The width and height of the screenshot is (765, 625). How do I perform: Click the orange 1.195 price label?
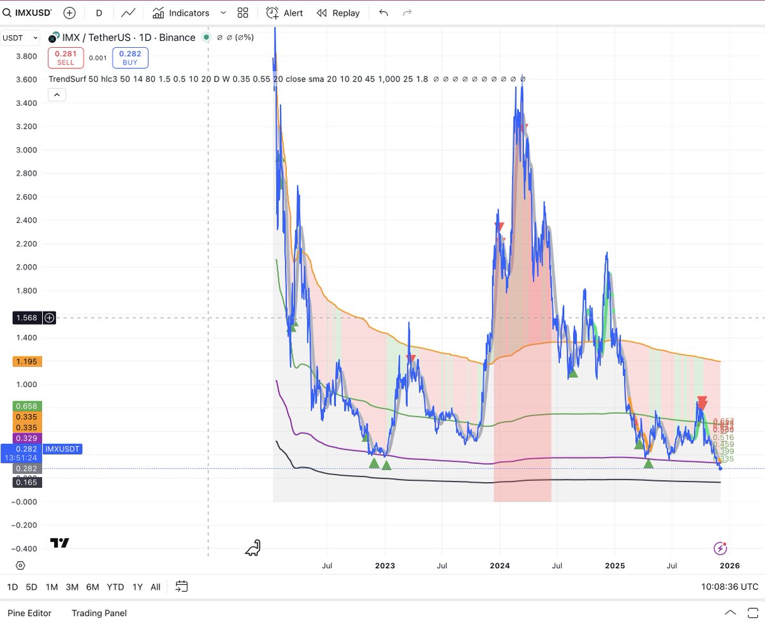(26, 361)
